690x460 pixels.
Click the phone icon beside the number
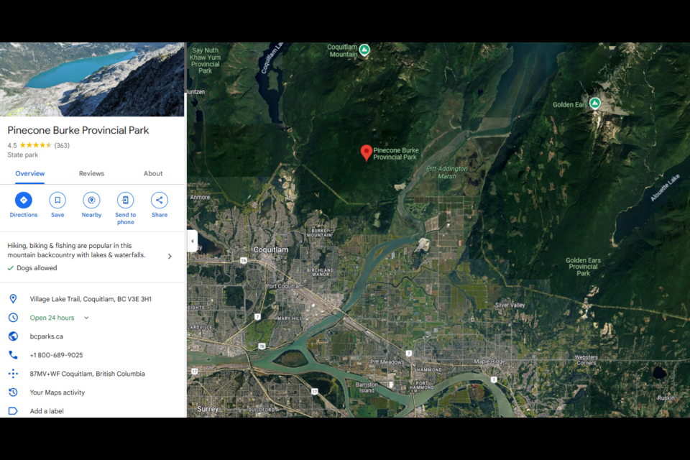point(13,355)
